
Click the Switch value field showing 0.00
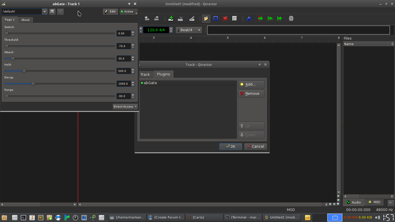coord(124,34)
